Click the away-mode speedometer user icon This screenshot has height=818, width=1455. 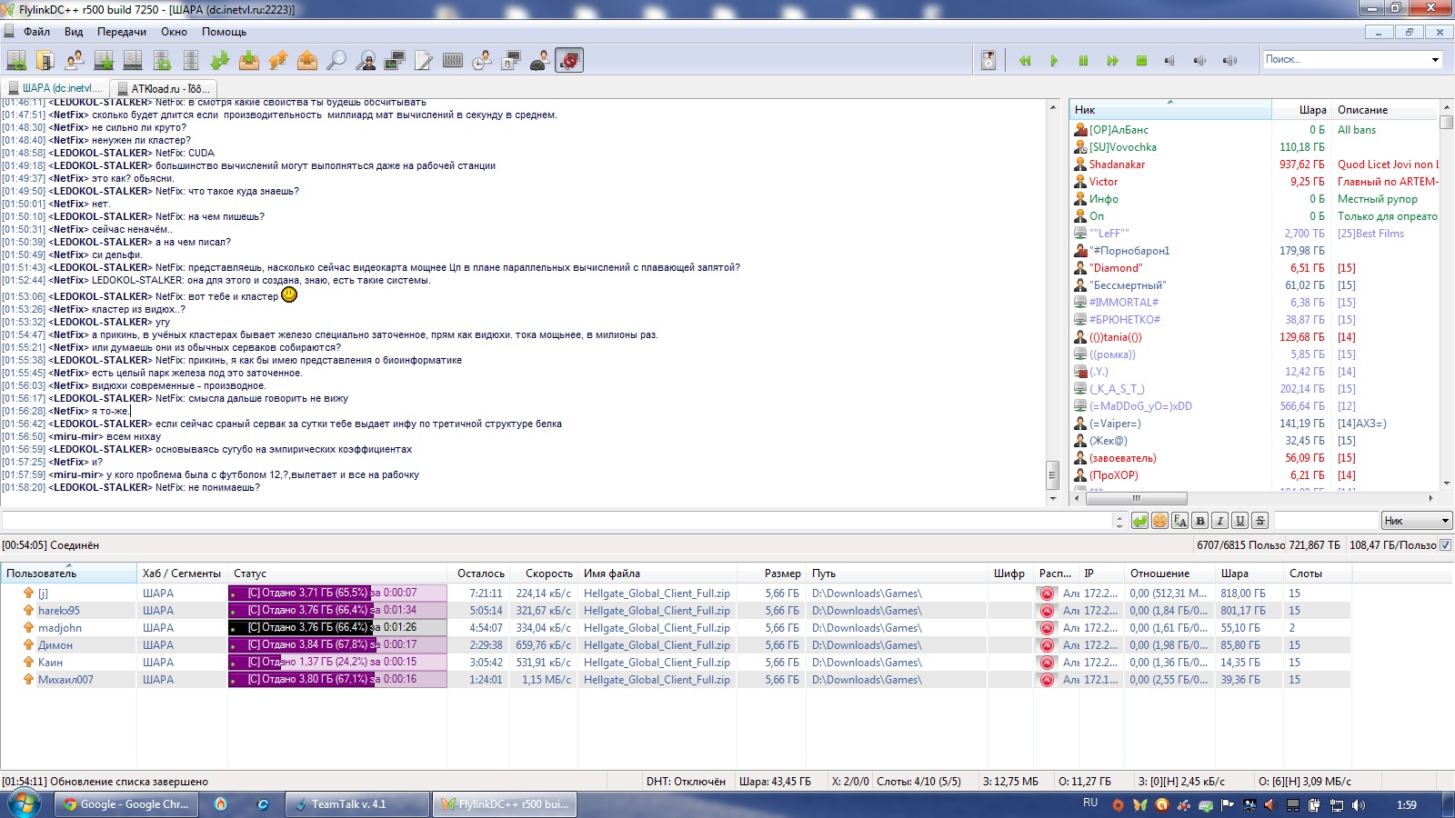[540, 61]
